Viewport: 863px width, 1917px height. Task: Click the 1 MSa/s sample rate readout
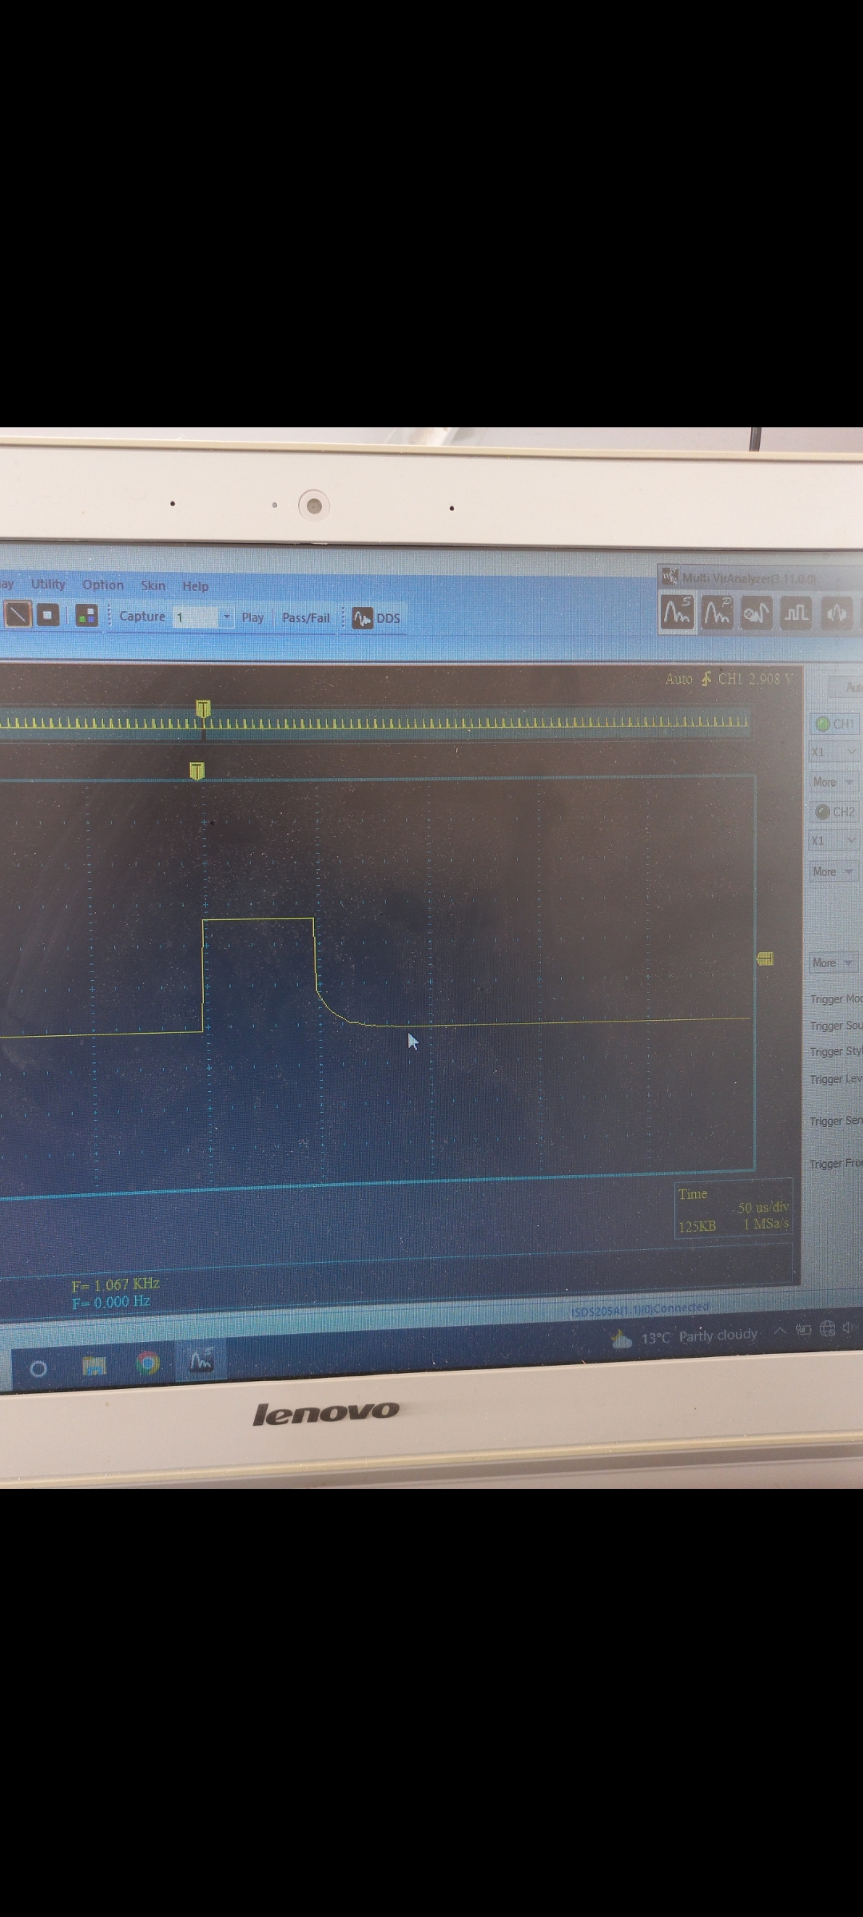[766, 1224]
